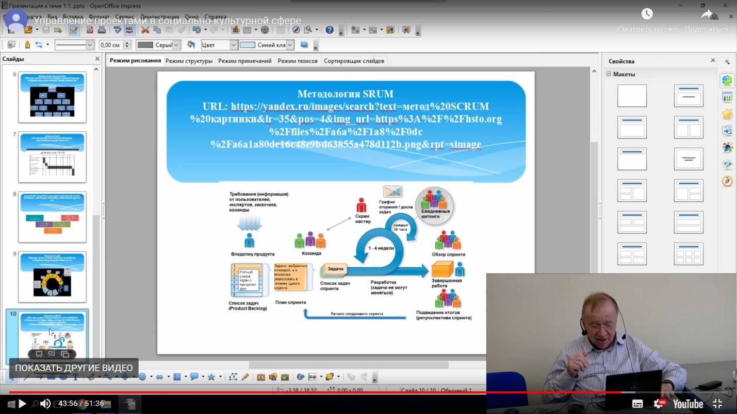Image resolution: width=737 pixels, height=414 pixels.
Task: Switch to Режим структуры tab
Action: click(x=189, y=61)
